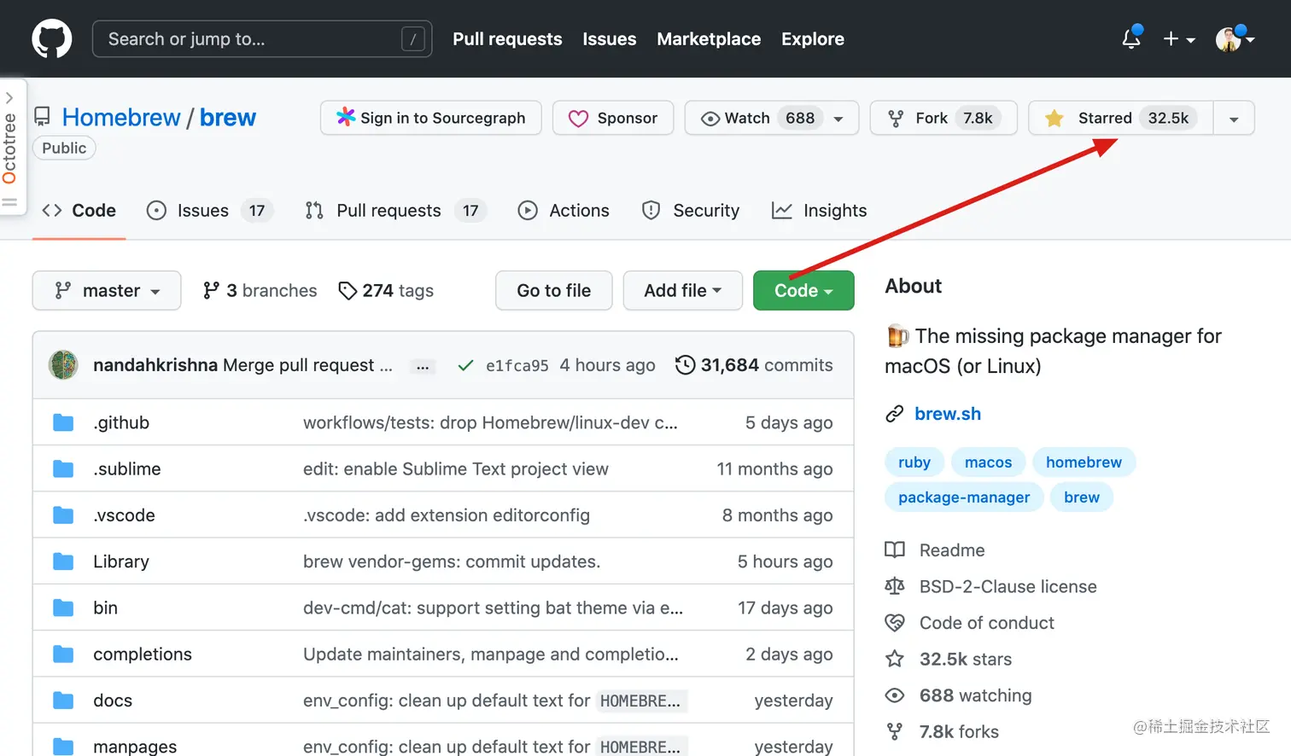Open commit message 'edit: enable Sublime Text project view'
The image size is (1291, 756).
click(456, 469)
